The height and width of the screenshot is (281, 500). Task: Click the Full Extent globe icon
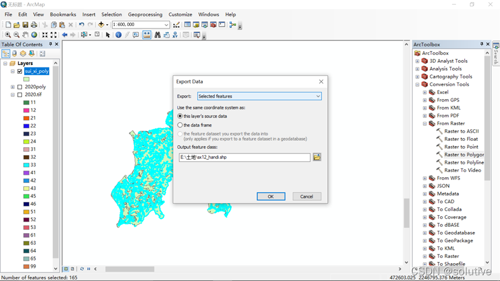coord(34,35)
